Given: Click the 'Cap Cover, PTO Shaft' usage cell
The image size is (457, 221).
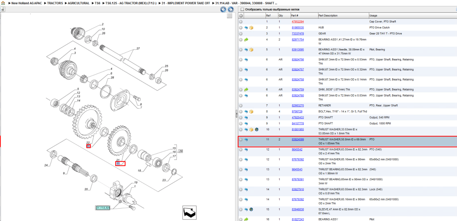Looking at the screenshot, I should click(383, 22).
